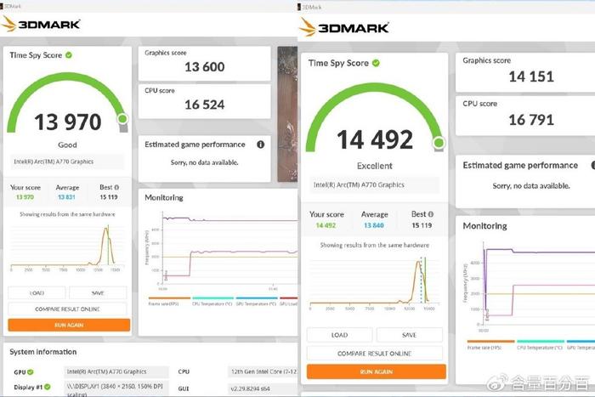Screen dimensions: 595x397
Task: Click Intel Arc A770 Graphics field under Excellent
Action: coord(375,184)
